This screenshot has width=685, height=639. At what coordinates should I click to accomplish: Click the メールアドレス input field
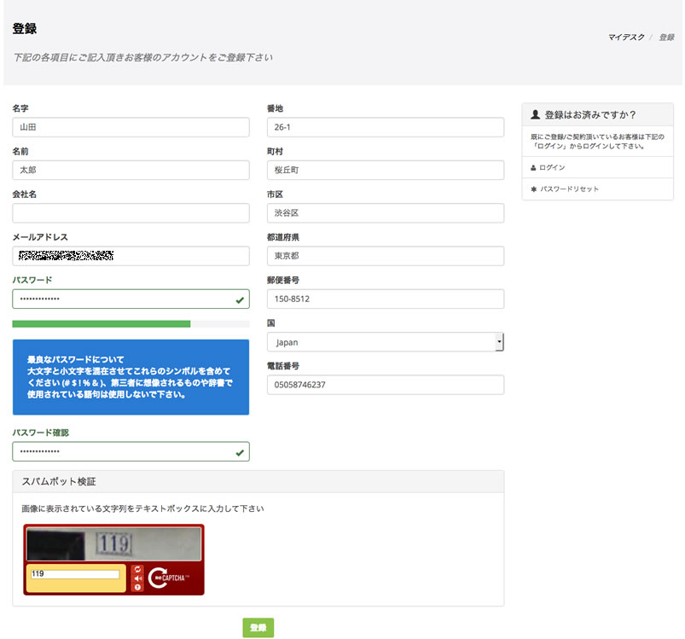[x=131, y=256]
